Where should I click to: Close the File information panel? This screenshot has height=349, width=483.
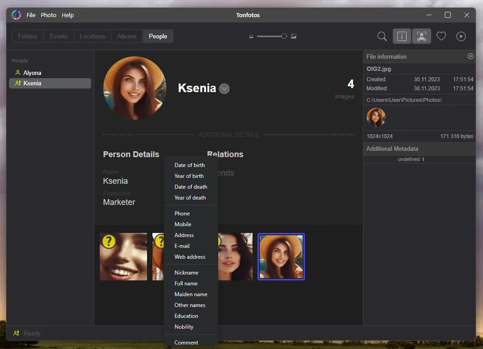[x=470, y=56]
